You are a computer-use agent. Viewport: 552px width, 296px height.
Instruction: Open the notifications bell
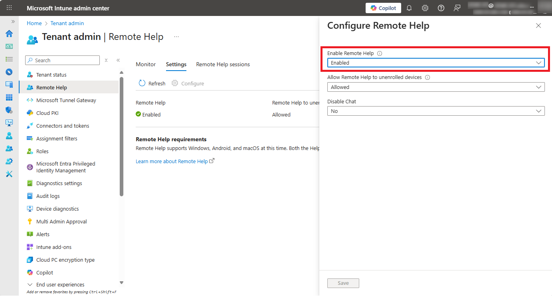pos(409,8)
